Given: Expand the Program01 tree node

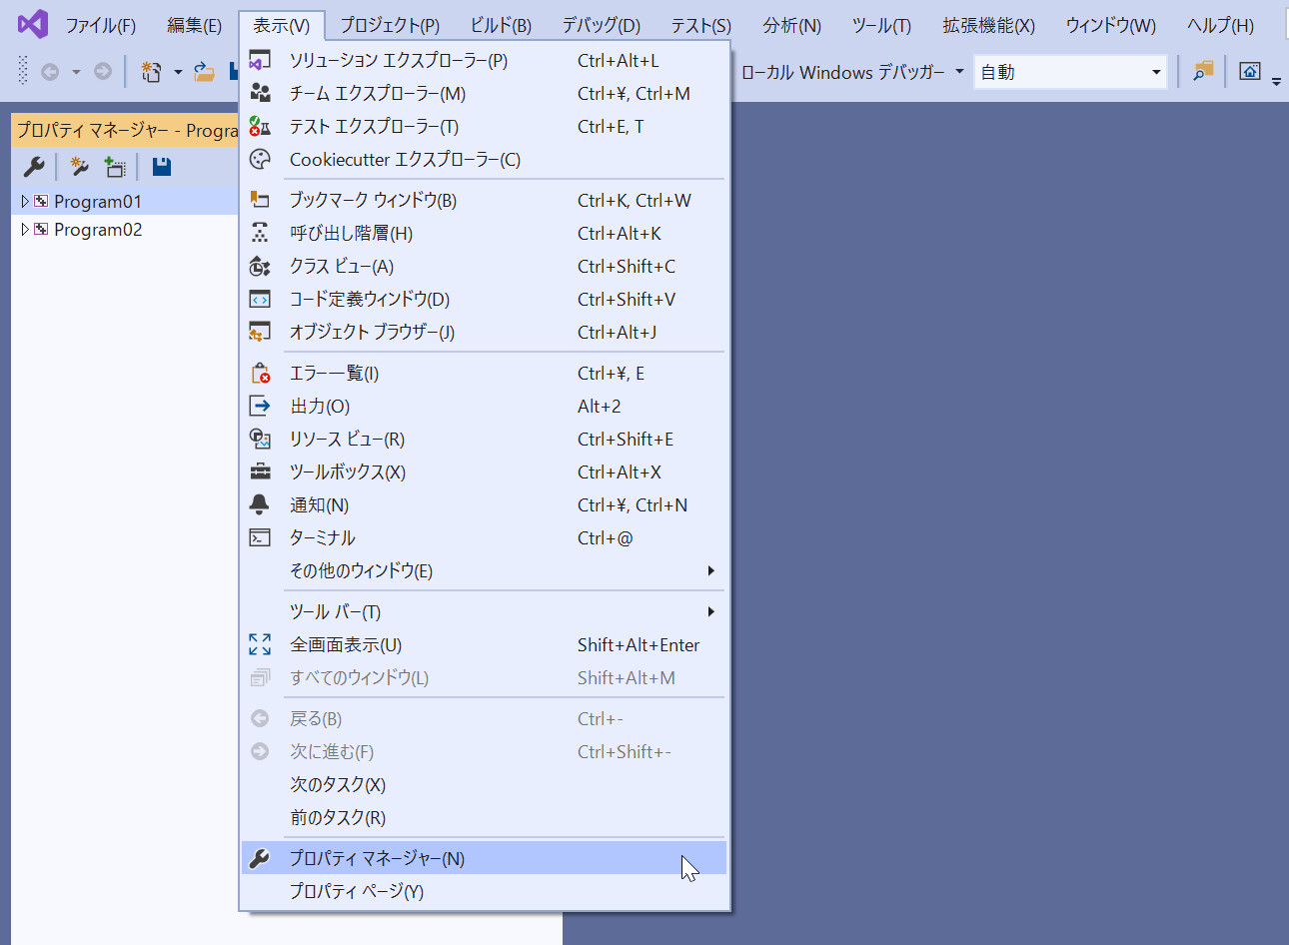Looking at the screenshot, I should click(25, 202).
